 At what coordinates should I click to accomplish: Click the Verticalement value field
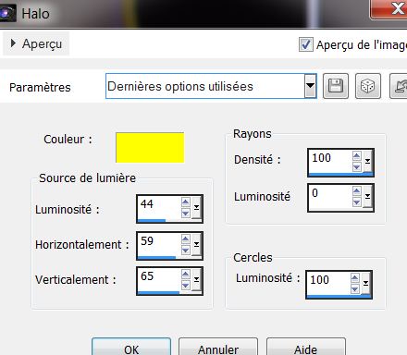pyautogui.click(x=159, y=278)
